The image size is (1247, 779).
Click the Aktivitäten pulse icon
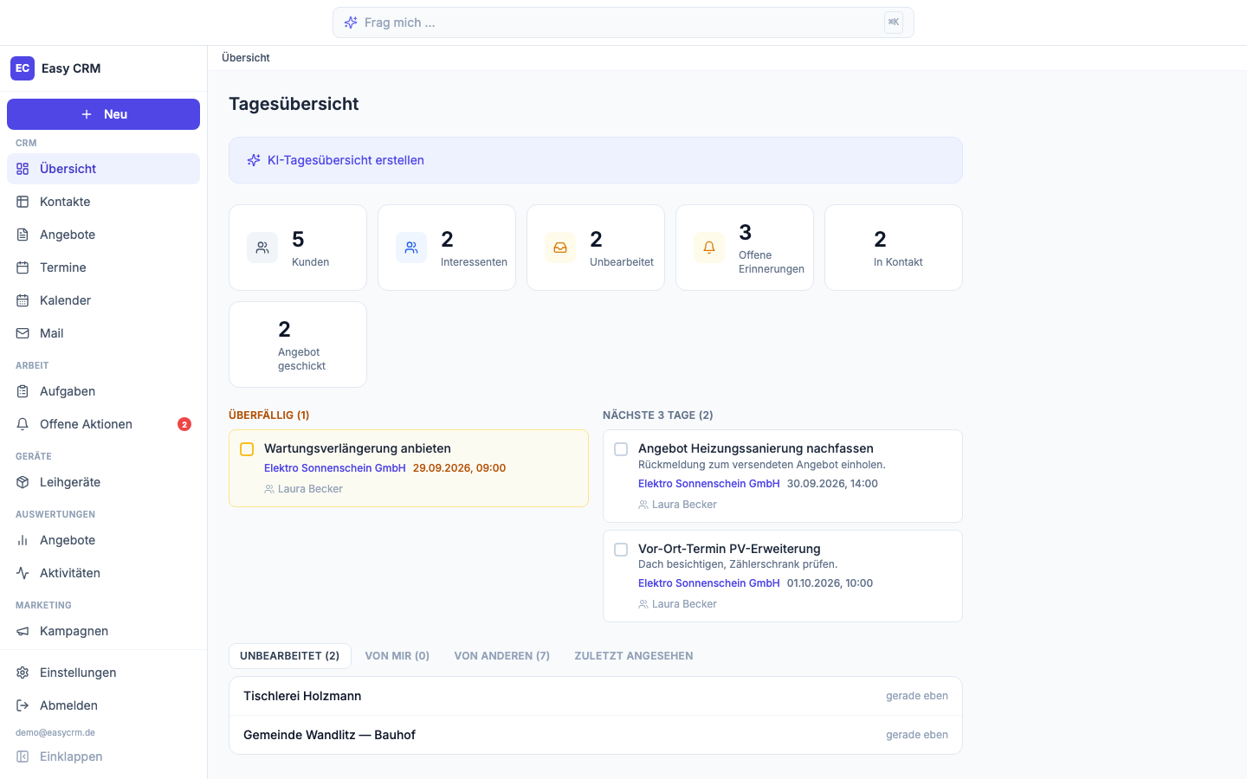coord(23,573)
